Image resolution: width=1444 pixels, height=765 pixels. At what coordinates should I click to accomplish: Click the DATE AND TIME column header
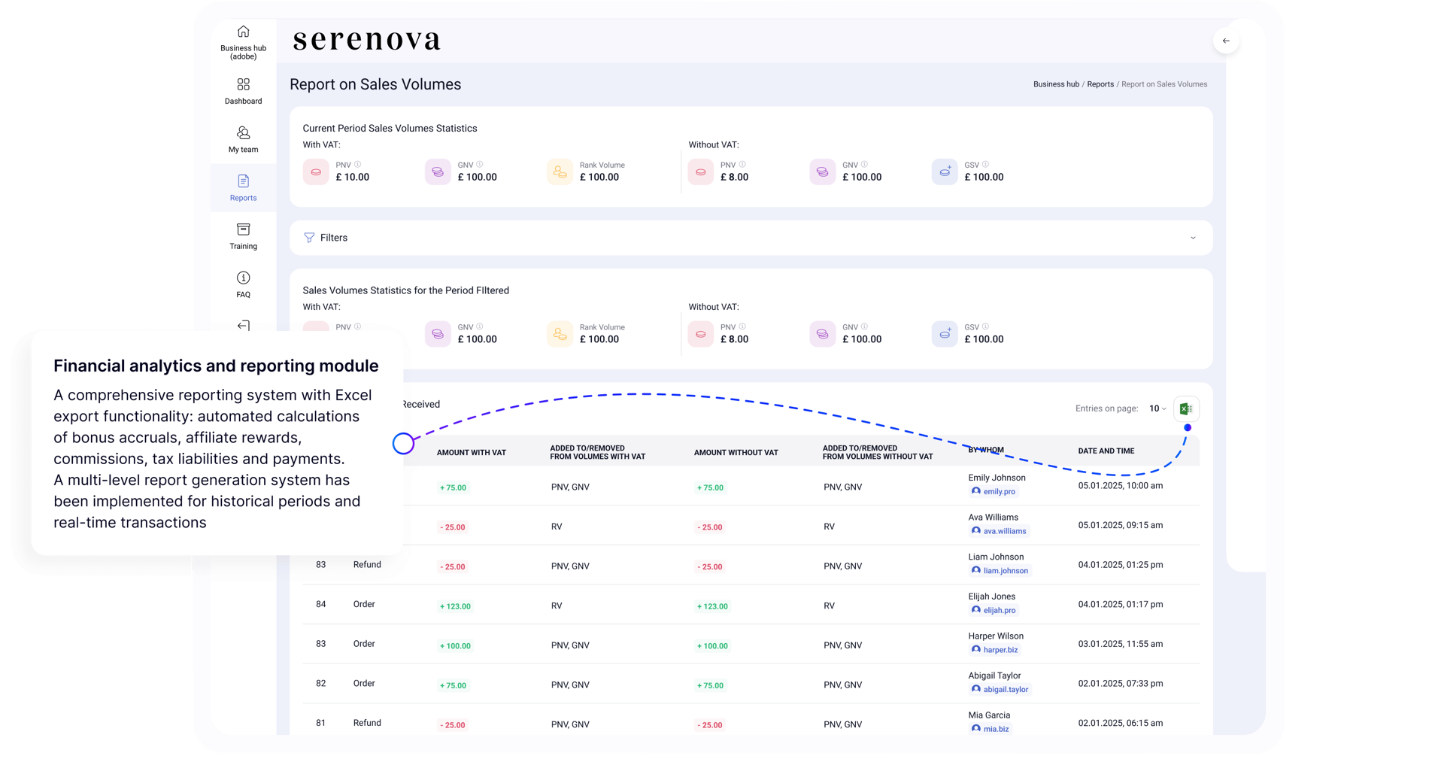pos(1106,451)
